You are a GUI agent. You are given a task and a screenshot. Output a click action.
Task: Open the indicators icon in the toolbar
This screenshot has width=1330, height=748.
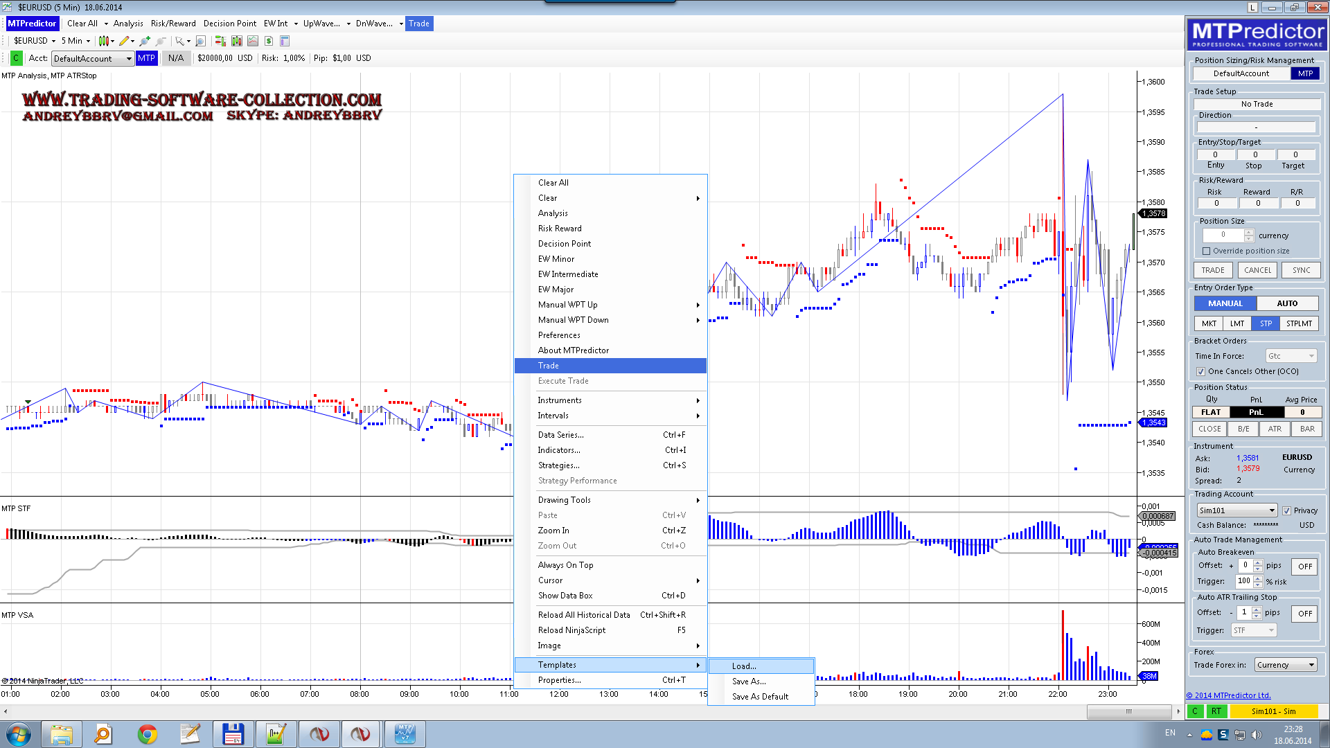coord(253,41)
